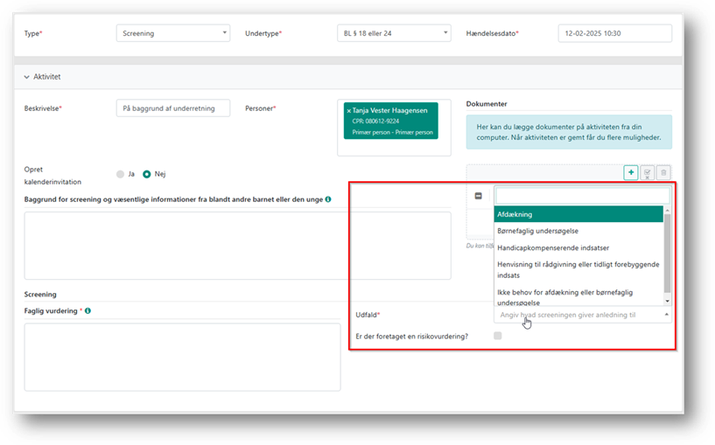715x445 pixels.
Task: Click the delete document trash icon
Action: 663,173
